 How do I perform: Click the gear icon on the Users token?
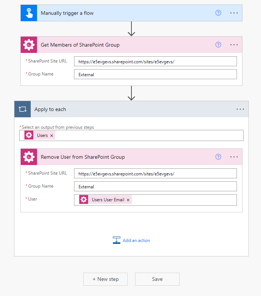(x=29, y=135)
